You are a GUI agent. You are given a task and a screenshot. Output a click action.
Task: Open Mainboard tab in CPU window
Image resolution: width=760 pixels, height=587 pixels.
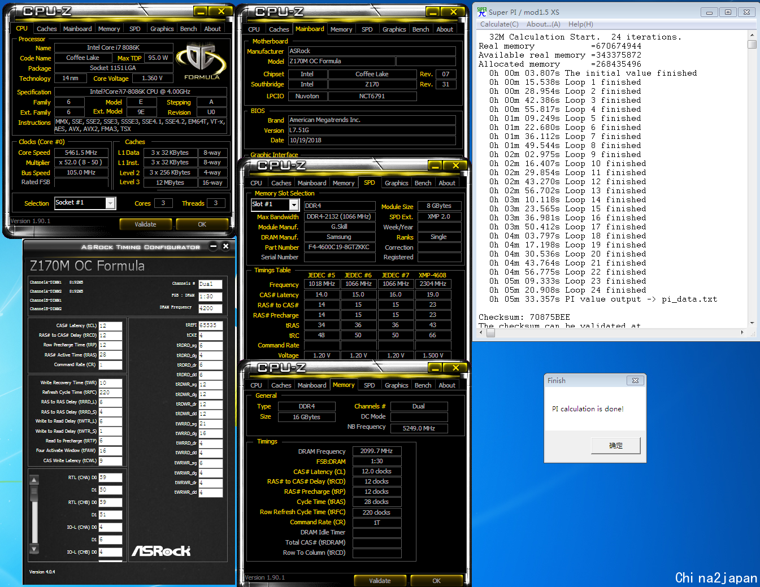pos(77,29)
